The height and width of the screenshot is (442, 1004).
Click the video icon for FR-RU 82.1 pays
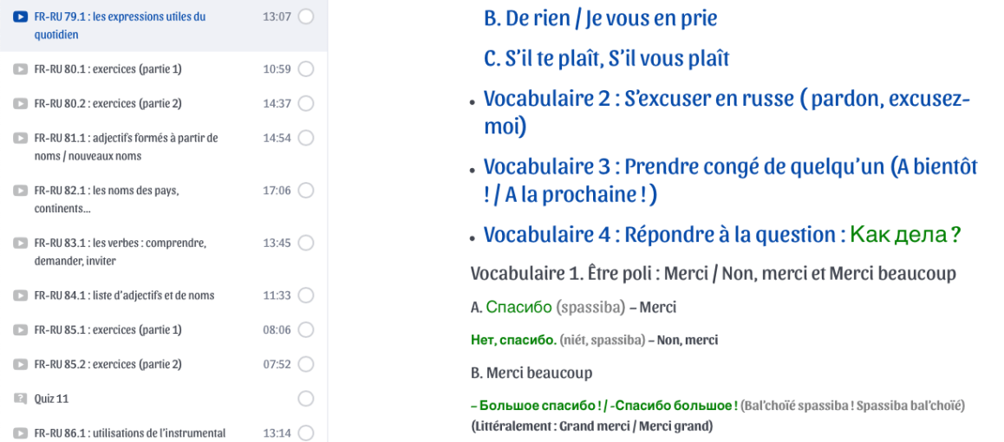pos(20,191)
